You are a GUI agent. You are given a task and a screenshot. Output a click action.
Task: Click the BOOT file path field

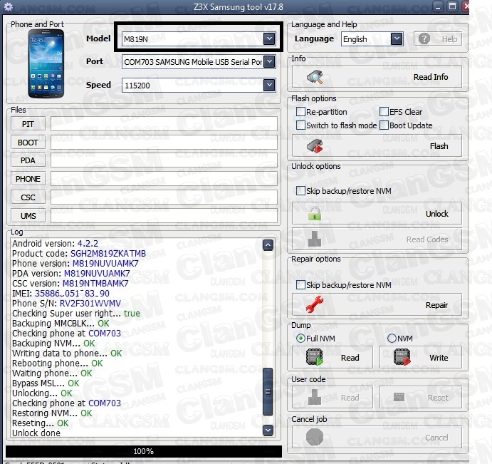coord(164,143)
